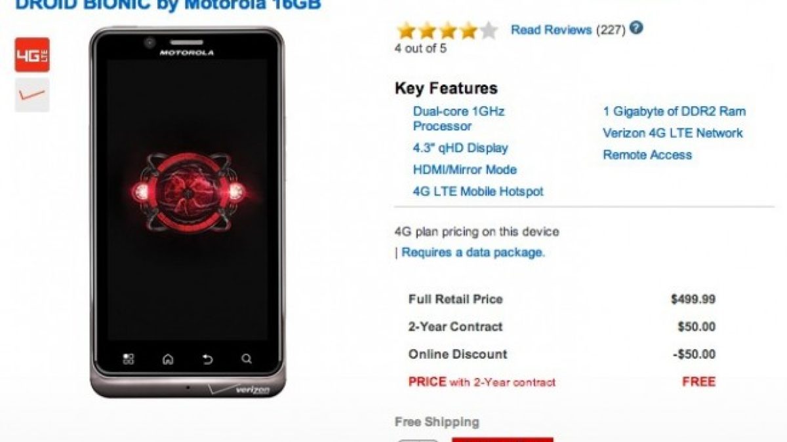Viewport: 787px width, 442px height.
Task: Open the Remote Access feature link
Action: (x=647, y=155)
